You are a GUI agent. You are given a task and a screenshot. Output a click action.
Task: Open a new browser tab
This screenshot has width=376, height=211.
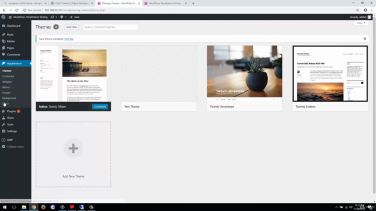click(193, 4)
